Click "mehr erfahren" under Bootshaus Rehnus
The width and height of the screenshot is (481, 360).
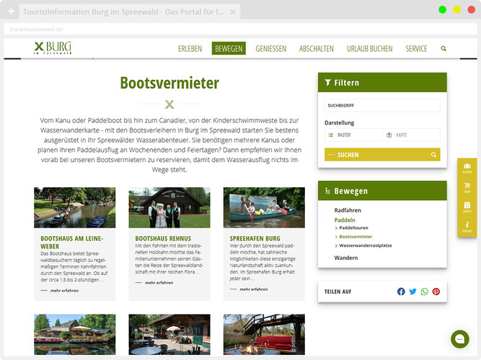click(x=159, y=283)
